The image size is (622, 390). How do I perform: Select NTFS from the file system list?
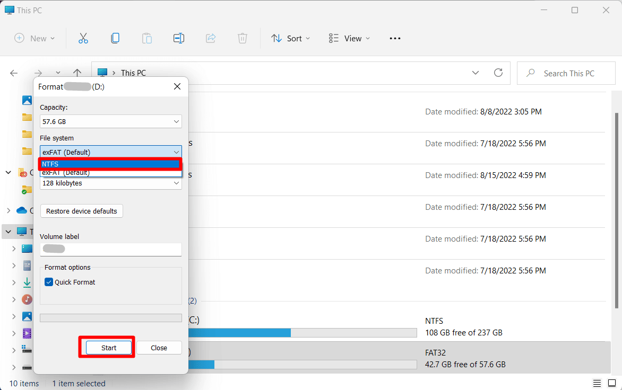tap(110, 164)
